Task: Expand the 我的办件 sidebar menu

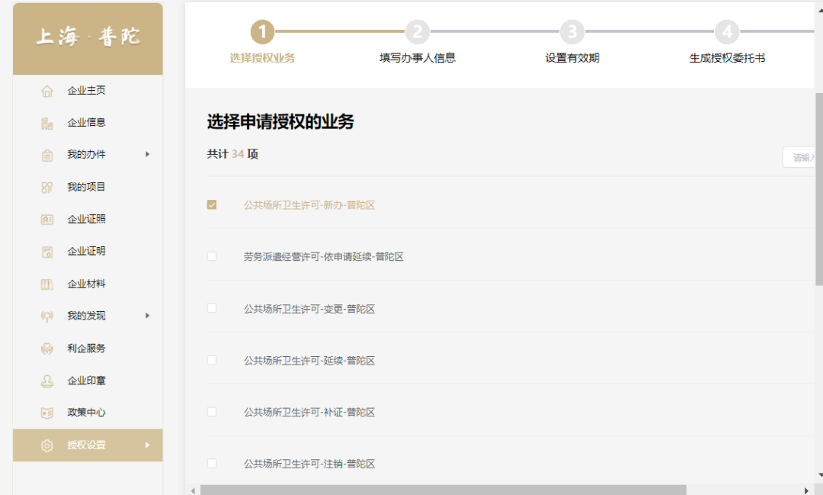Action: [x=149, y=154]
